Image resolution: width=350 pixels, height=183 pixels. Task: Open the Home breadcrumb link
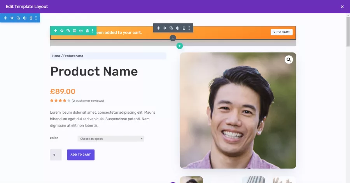(x=56, y=56)
